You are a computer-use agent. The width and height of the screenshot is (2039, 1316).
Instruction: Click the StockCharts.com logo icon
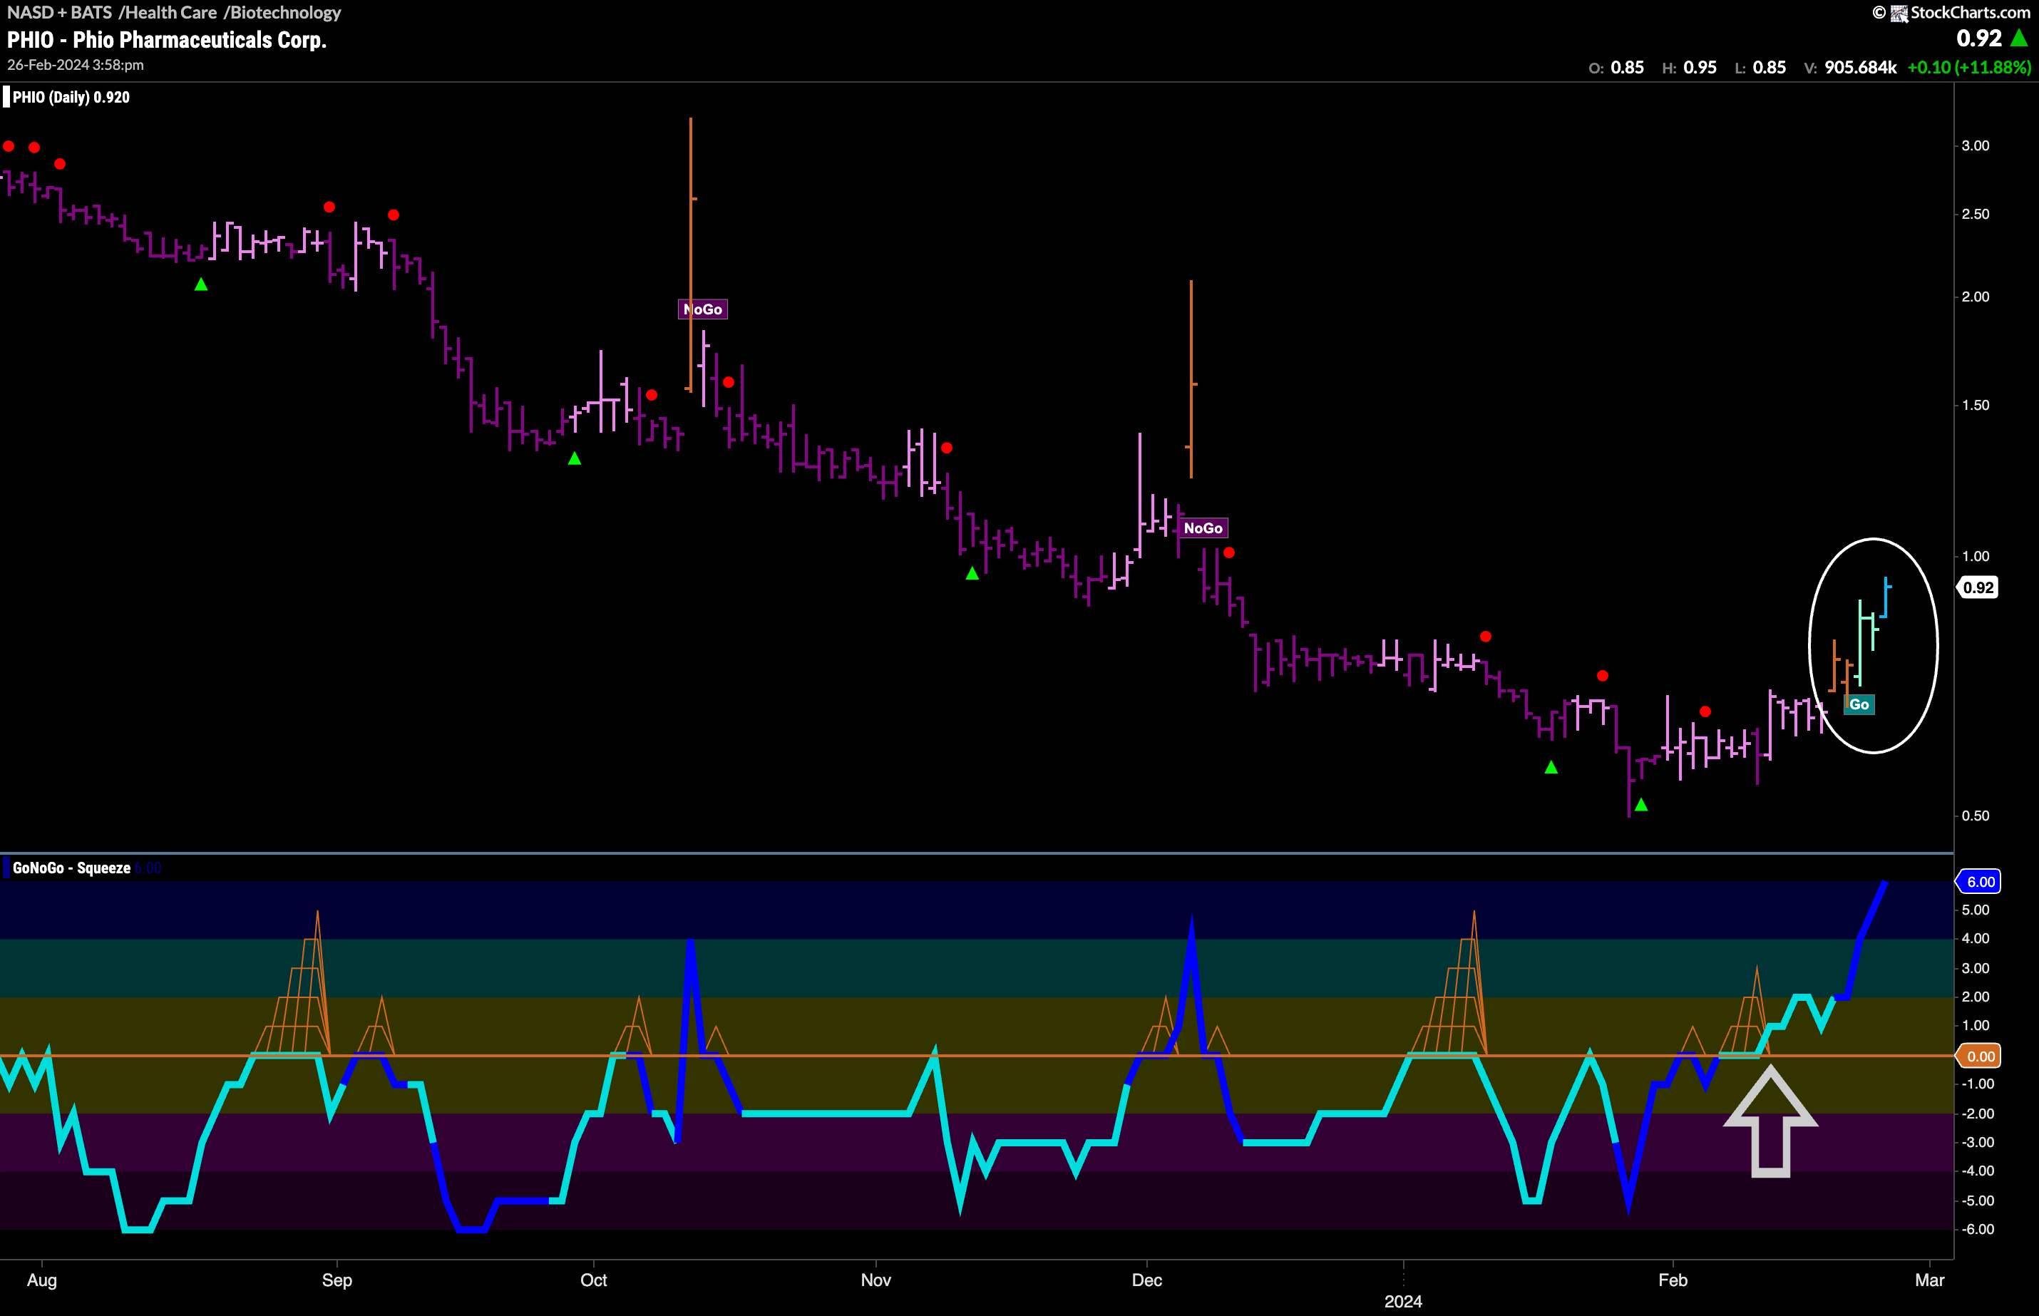1900,13
